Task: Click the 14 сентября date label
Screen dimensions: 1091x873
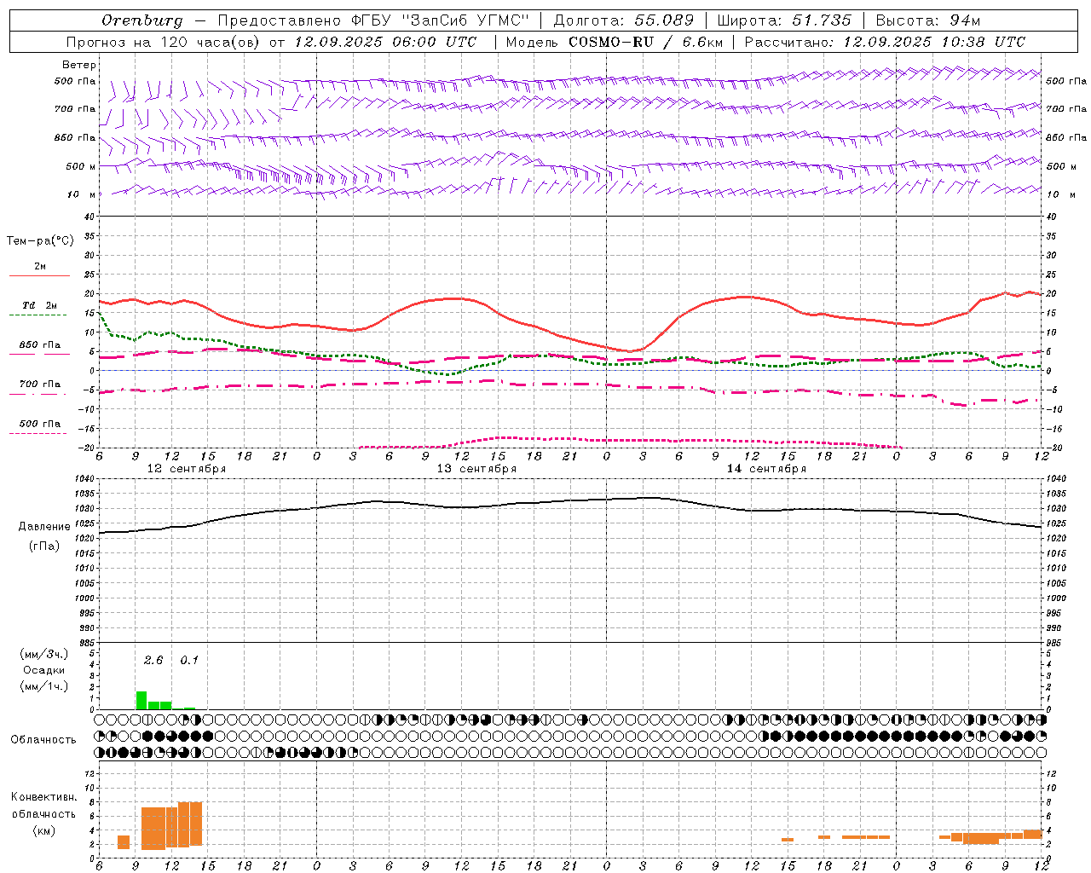Action: [766, 468]
